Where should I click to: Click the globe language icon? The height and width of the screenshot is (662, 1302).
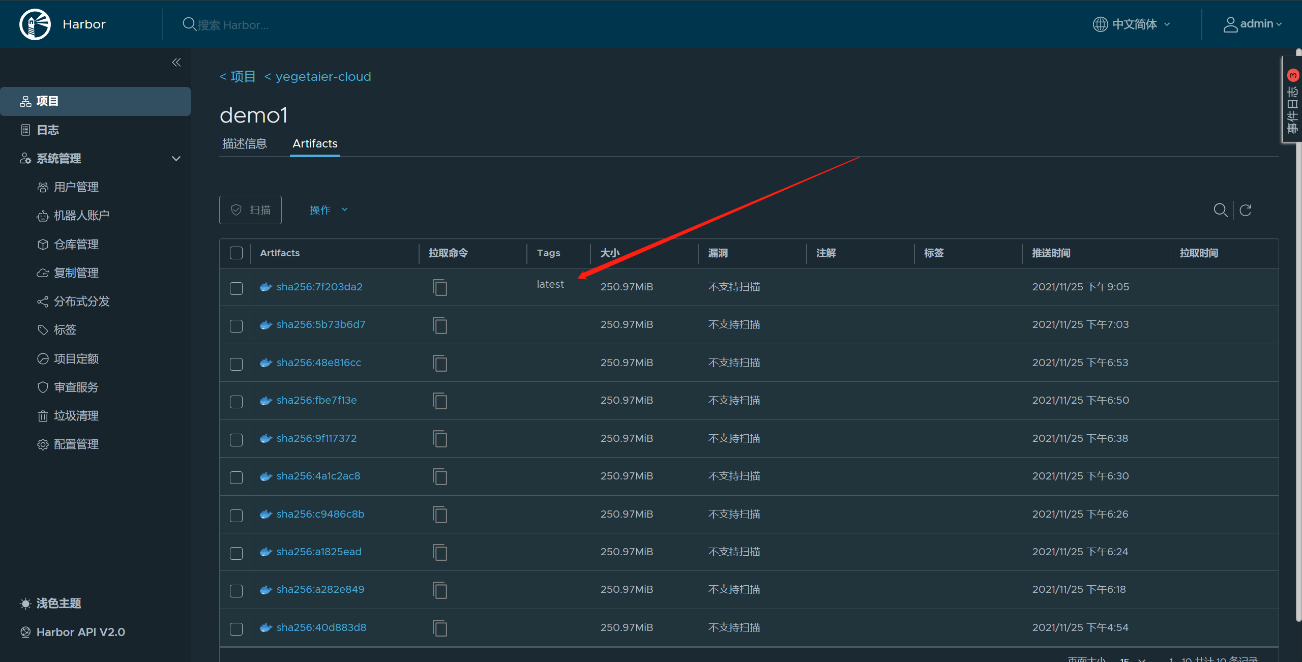1100,24
